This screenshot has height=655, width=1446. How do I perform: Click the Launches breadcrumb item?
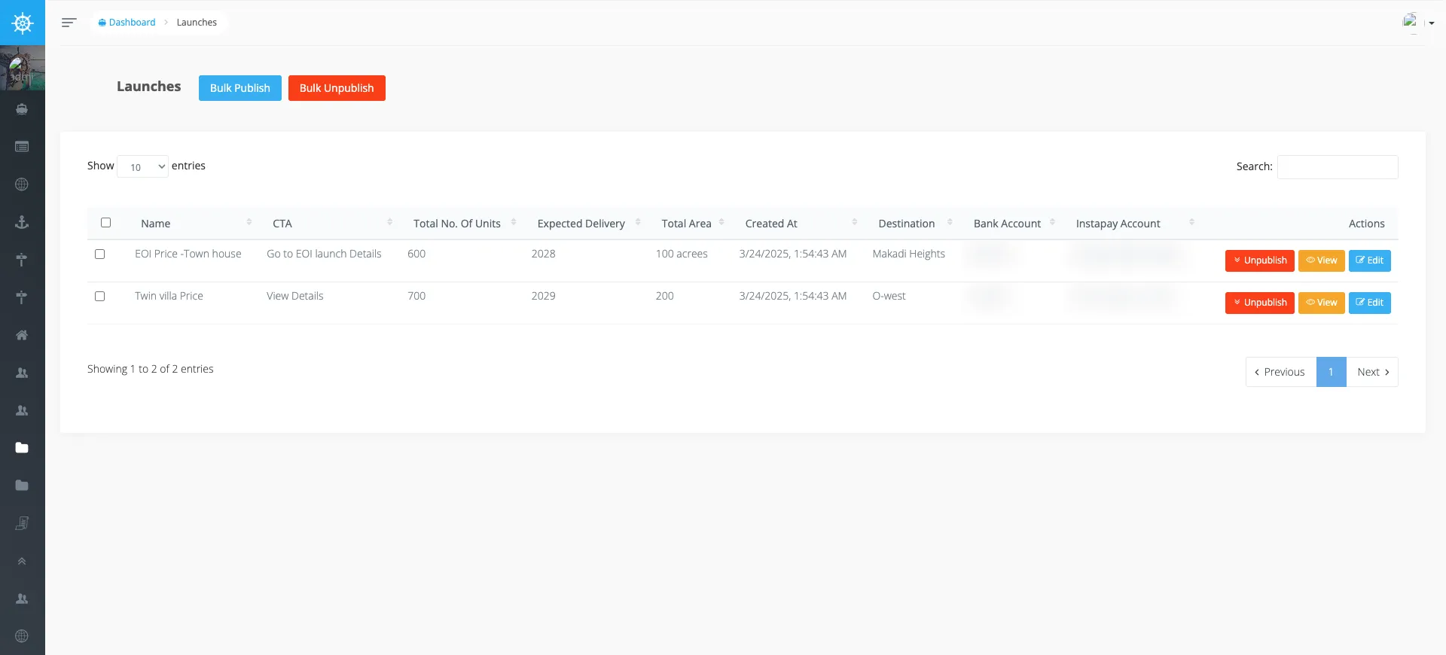tap(197, 23)
